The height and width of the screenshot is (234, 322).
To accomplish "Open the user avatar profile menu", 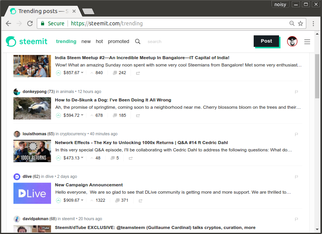I will [x=292, y=41].
